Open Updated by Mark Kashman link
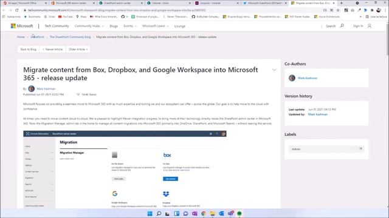The width and height of the screenshot is (389, 218). coord(318,114)
